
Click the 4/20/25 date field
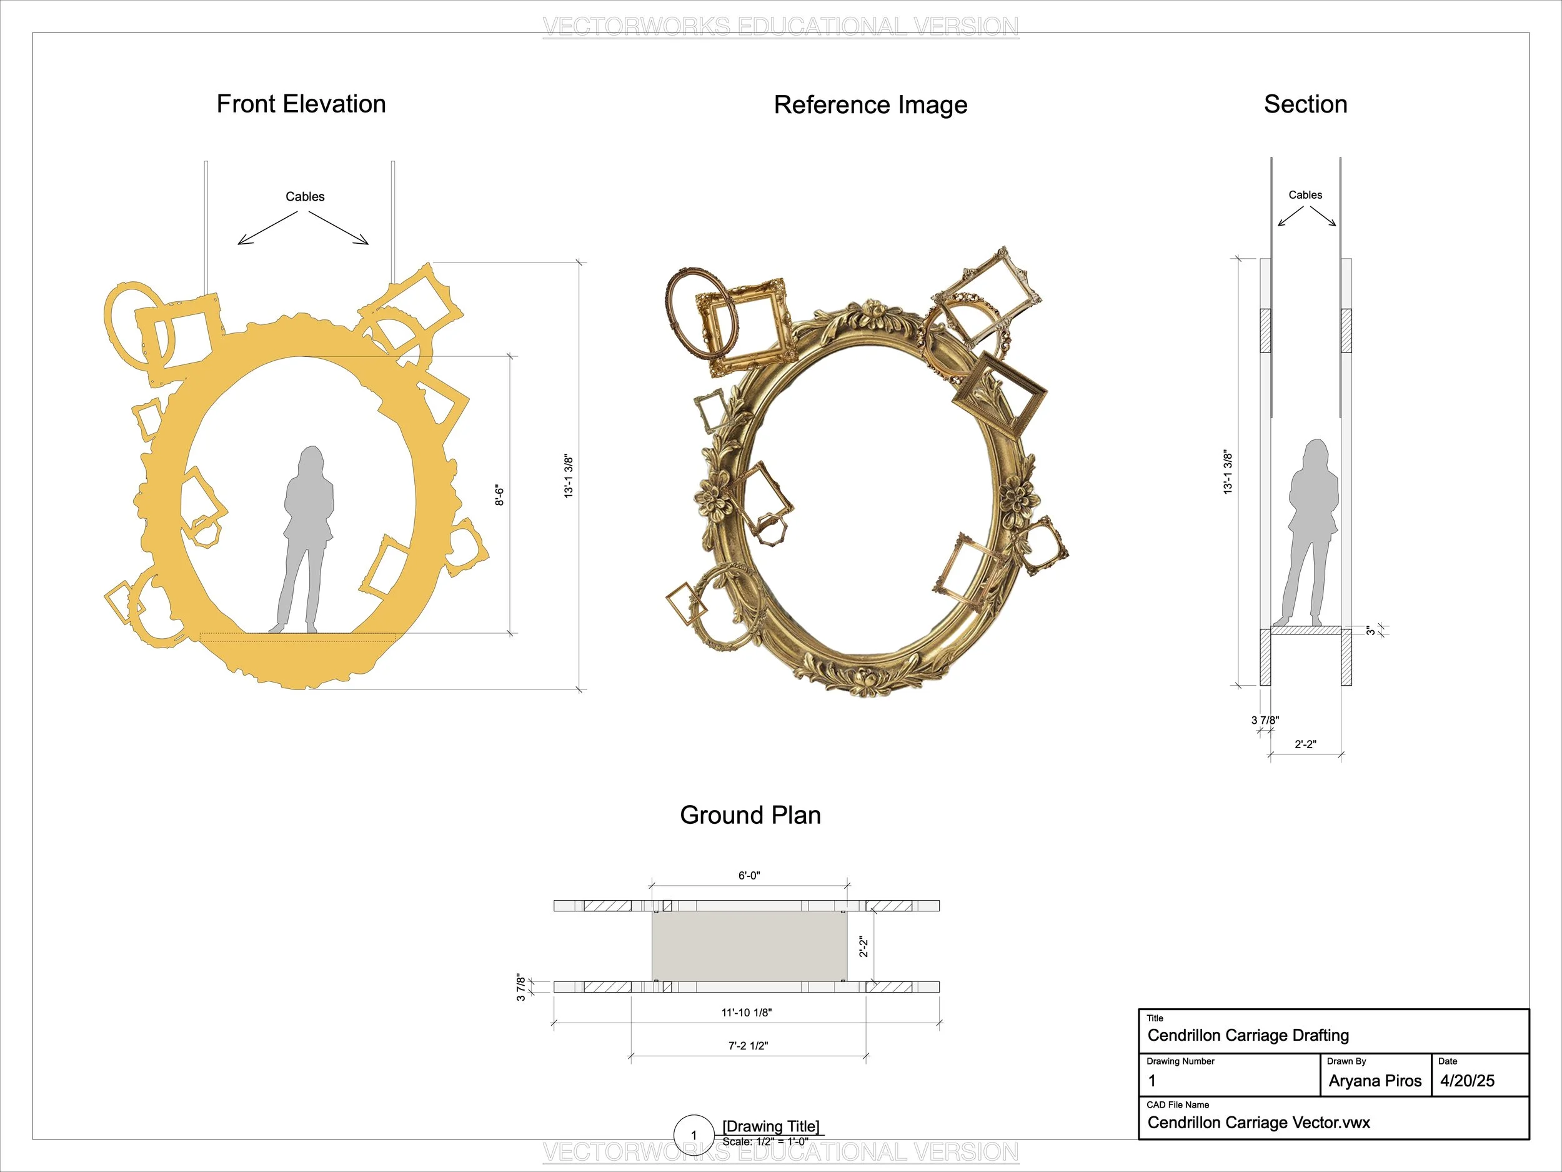click(1468, 1081)
